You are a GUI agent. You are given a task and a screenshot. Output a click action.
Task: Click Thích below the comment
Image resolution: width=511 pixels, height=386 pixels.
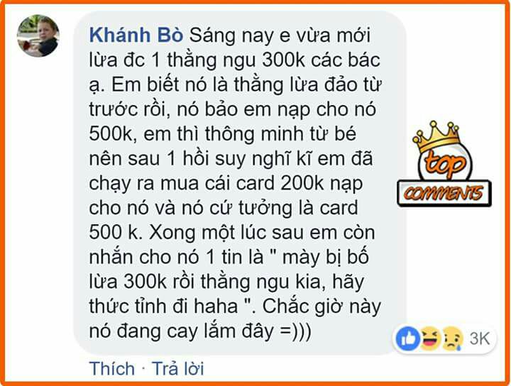click(112, 368)
